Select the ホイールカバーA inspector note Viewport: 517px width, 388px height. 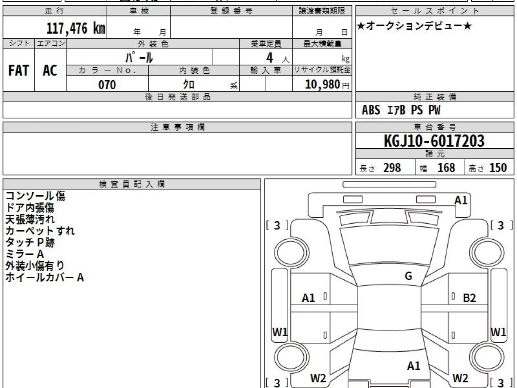tap(45, 277)
